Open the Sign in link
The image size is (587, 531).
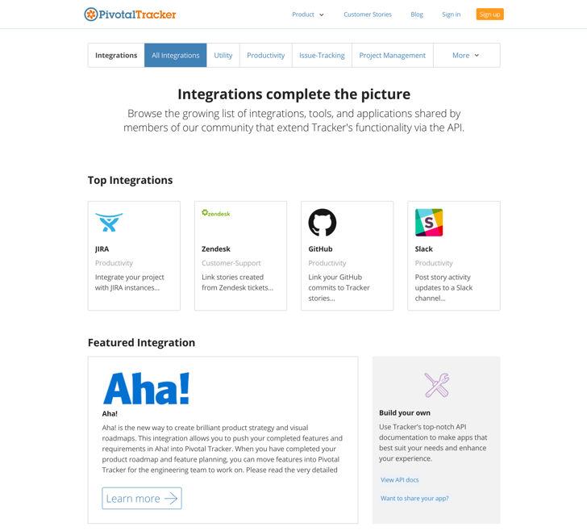click(451, 15)
